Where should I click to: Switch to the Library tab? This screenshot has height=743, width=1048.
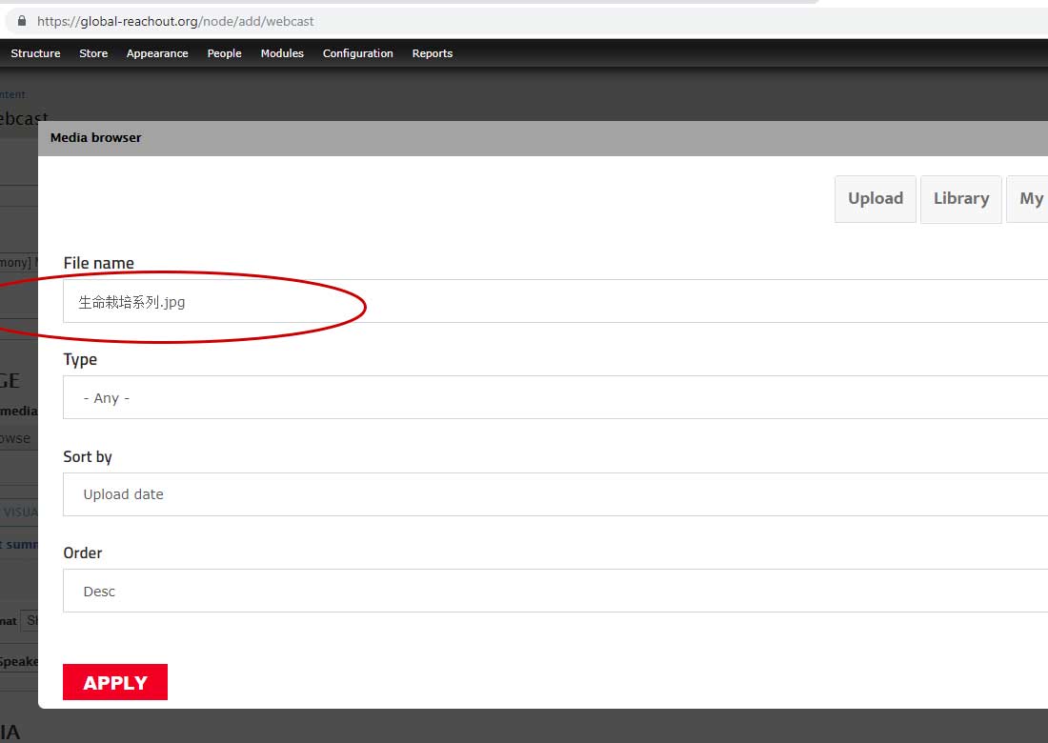961,199
